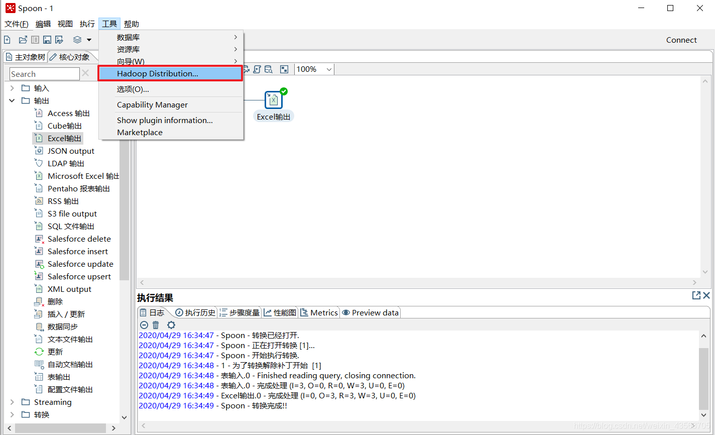Screen dimensions: 715x435
Task: Click the Salesforce delete step icon
Action: point(39,239)
